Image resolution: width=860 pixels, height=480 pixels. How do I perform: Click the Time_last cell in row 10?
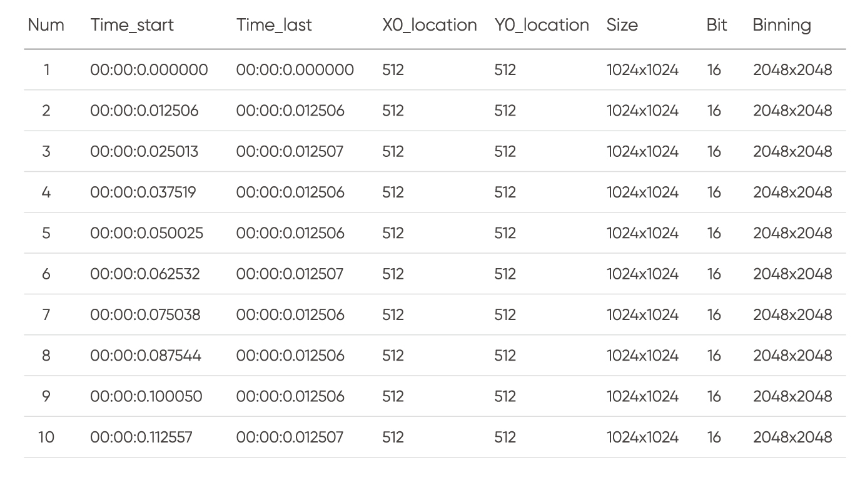[x=290, y=437]
